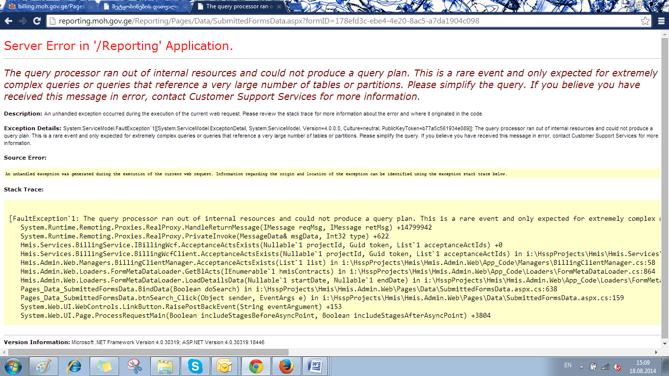The image size is (669, 376).
Task: Launch Firefox from the taskbar
Action: point(286,366)
